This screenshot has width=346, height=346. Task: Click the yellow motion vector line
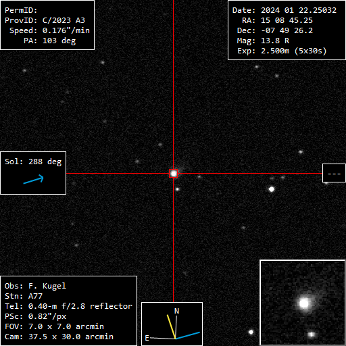(x=171, y=326)
